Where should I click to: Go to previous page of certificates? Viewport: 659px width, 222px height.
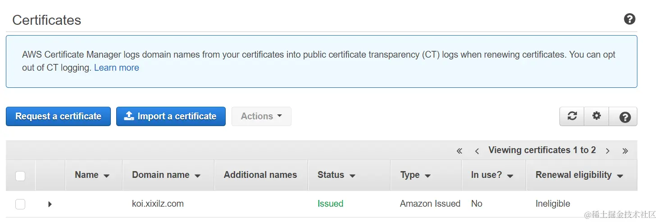pyautogui.click(x=477, y=151)
